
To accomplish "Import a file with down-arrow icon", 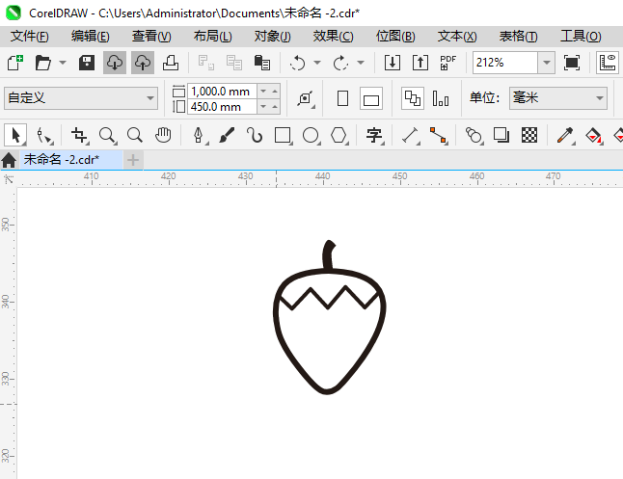I will [393, 63].
